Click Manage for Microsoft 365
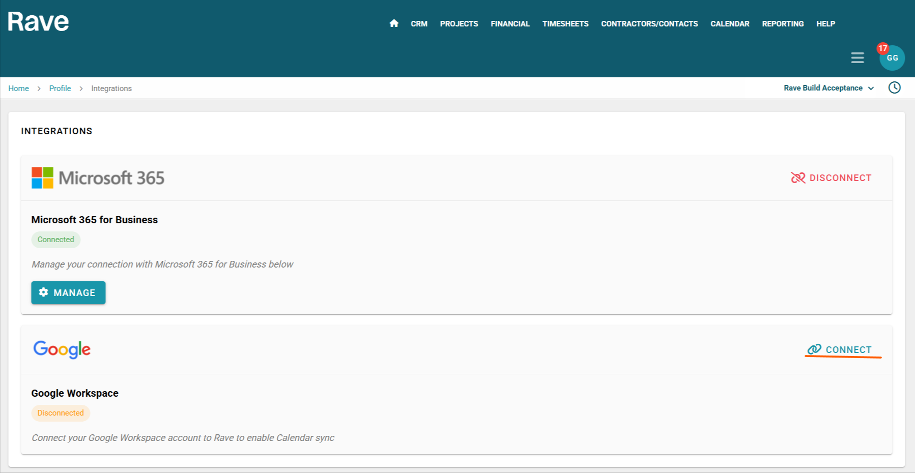This screenshot has width=915, height=473. (x=68, y=293)
